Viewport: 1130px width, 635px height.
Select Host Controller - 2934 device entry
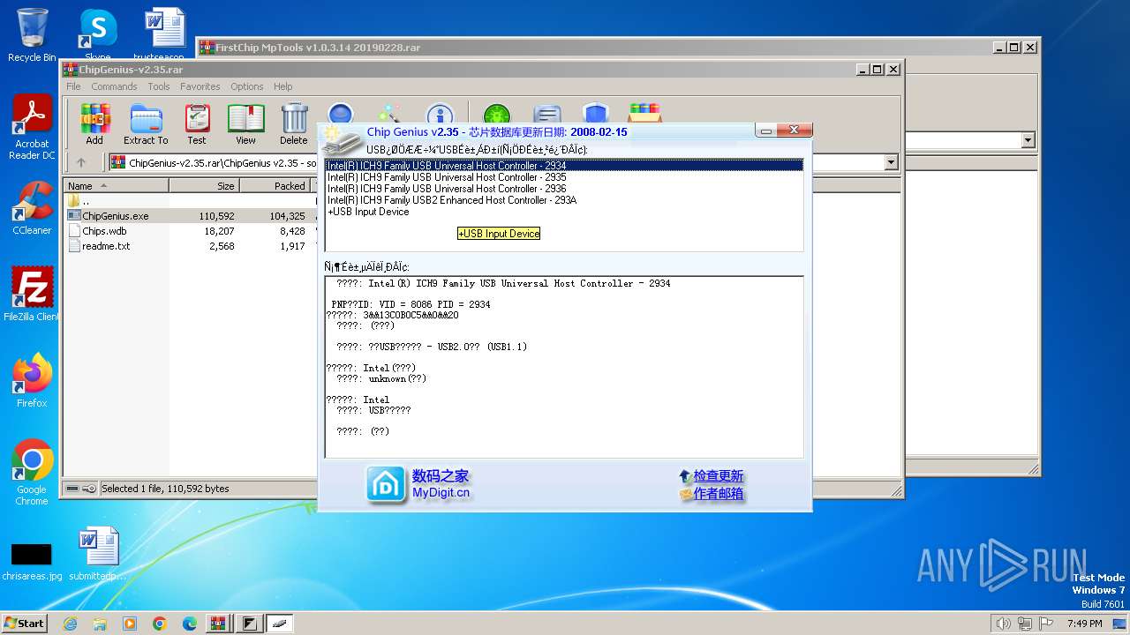[564, 165]
